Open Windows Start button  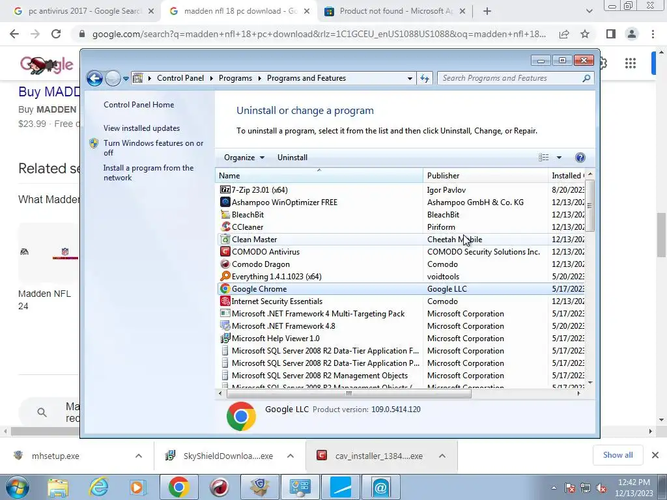pos(17,487)
